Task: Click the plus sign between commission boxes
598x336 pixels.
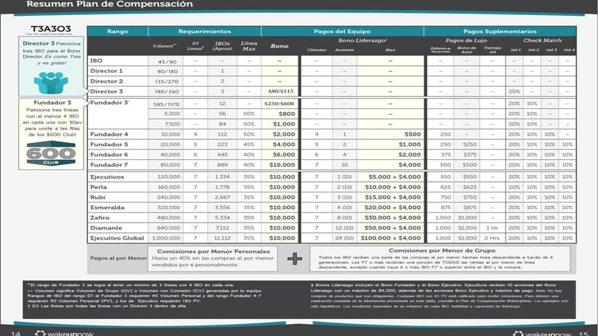Action: [x=295, y=259]
